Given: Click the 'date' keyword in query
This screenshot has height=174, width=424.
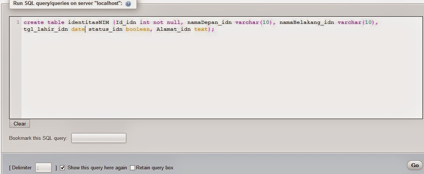Looking at the screenshot, I should [x=78, y=30].
